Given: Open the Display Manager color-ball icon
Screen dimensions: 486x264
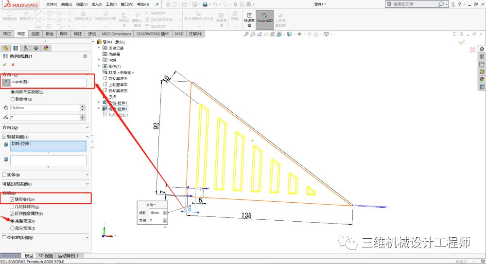Looking at the screenshot, I should pyautogui.click(x=46, y=48).
